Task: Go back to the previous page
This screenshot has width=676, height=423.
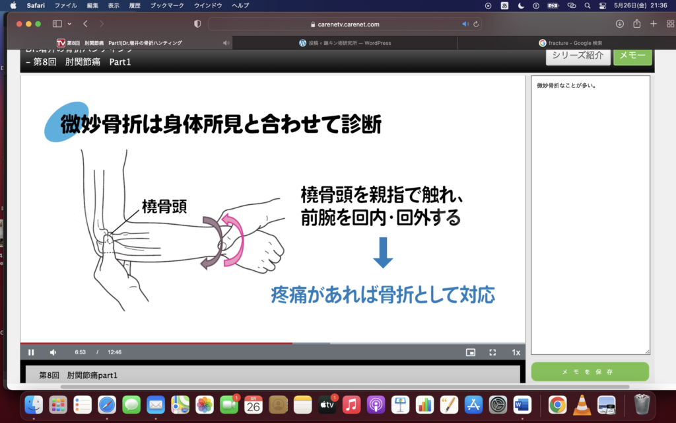Action: coord(85,24)
